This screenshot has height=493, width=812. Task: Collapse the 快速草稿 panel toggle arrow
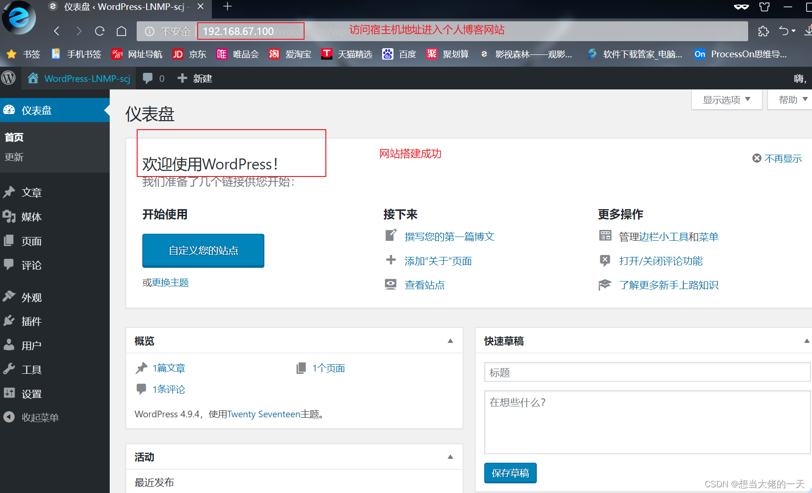tap(807, 341)
